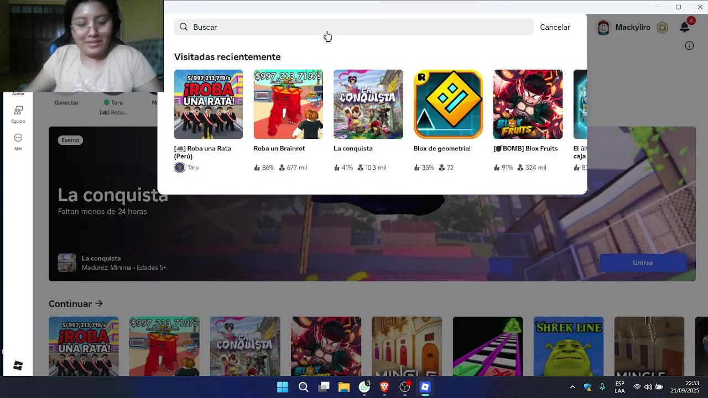
Task: Click Taru's creator avatar under Roba una Rata
Action: (x=180, y=167)
